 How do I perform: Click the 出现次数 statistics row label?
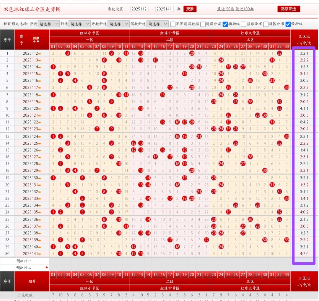(x=25, y=295)
